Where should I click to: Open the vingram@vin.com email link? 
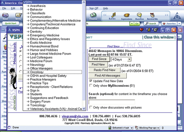tap(75, 116)
